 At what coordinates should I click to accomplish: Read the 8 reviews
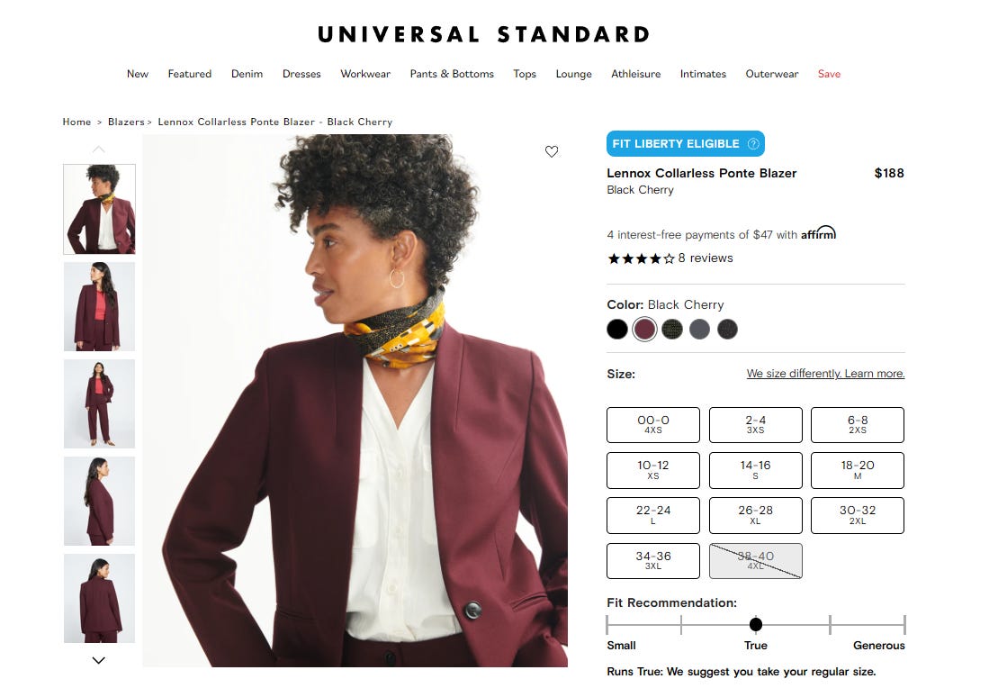coord(706,258)
